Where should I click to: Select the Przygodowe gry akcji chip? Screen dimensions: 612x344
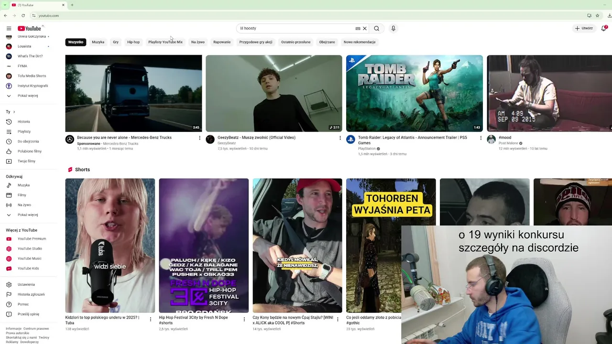tap(256, 42)
